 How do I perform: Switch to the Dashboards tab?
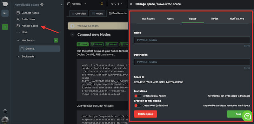(117, 13)
